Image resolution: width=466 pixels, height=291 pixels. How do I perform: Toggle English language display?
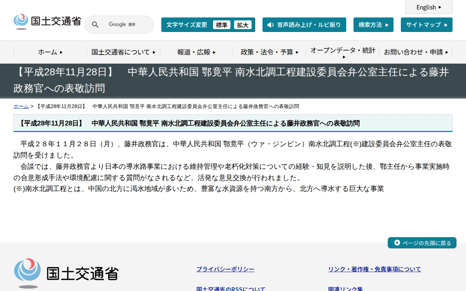429,7
